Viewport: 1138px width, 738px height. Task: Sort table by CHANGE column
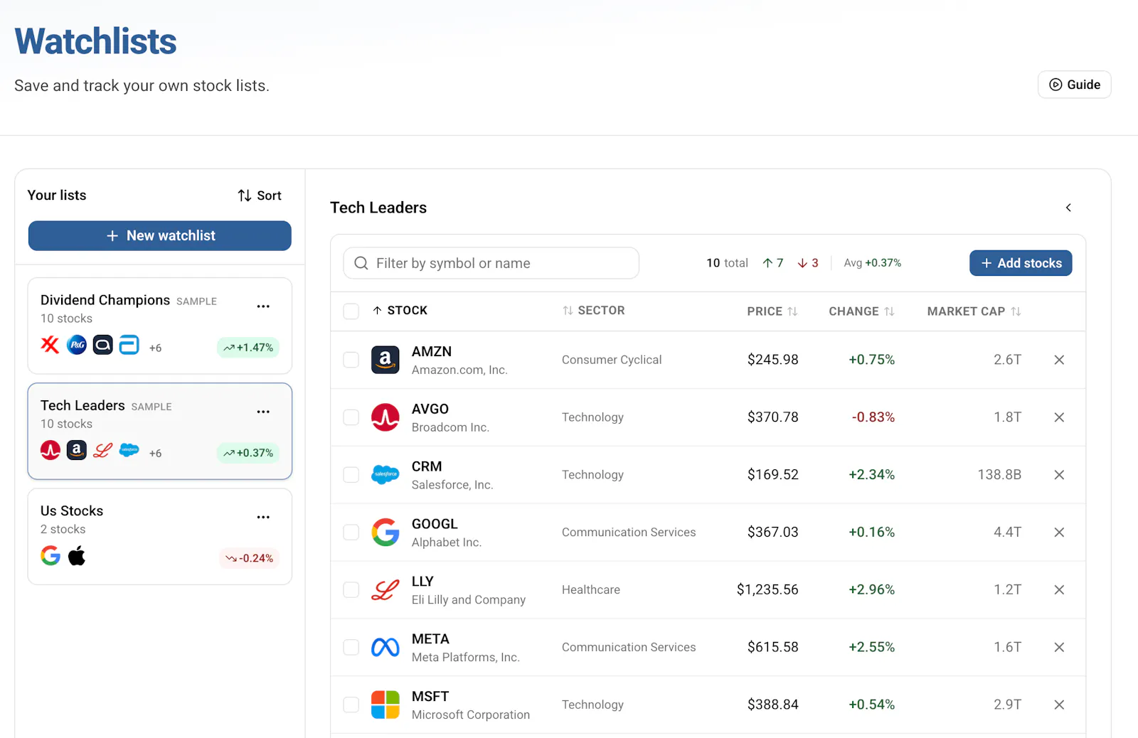(861, 311)
